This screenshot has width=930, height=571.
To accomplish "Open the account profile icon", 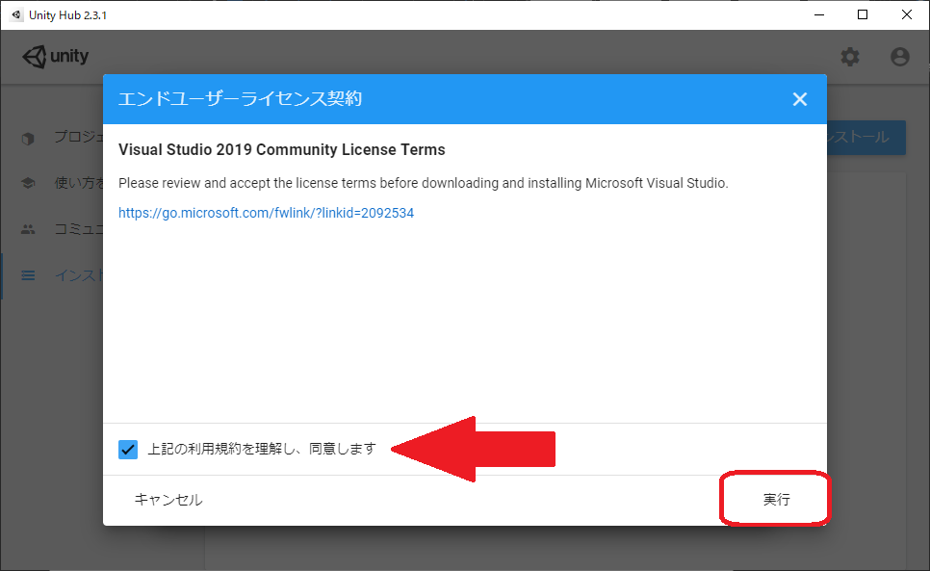I will tap(900, 57).
